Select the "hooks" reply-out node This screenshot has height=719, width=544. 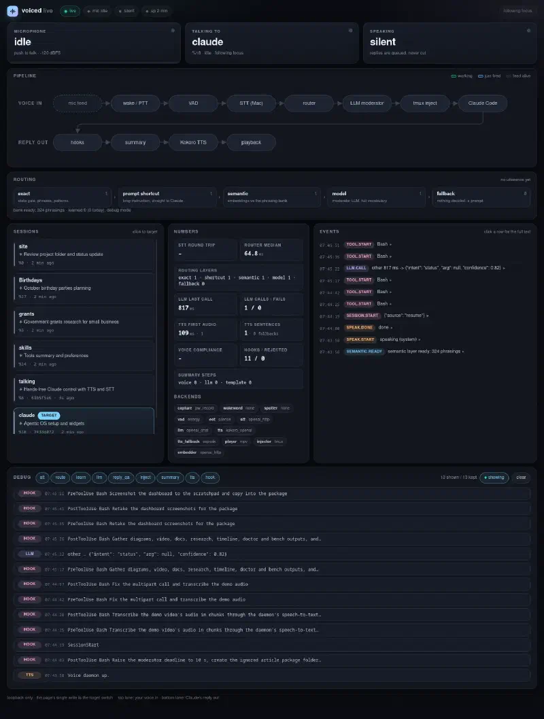tap(78, 143)
